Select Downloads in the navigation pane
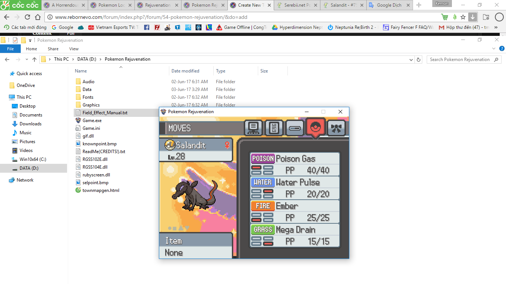 point(30,124)
